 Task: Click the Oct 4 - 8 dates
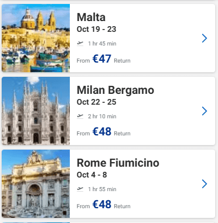(x=92, y=175)
